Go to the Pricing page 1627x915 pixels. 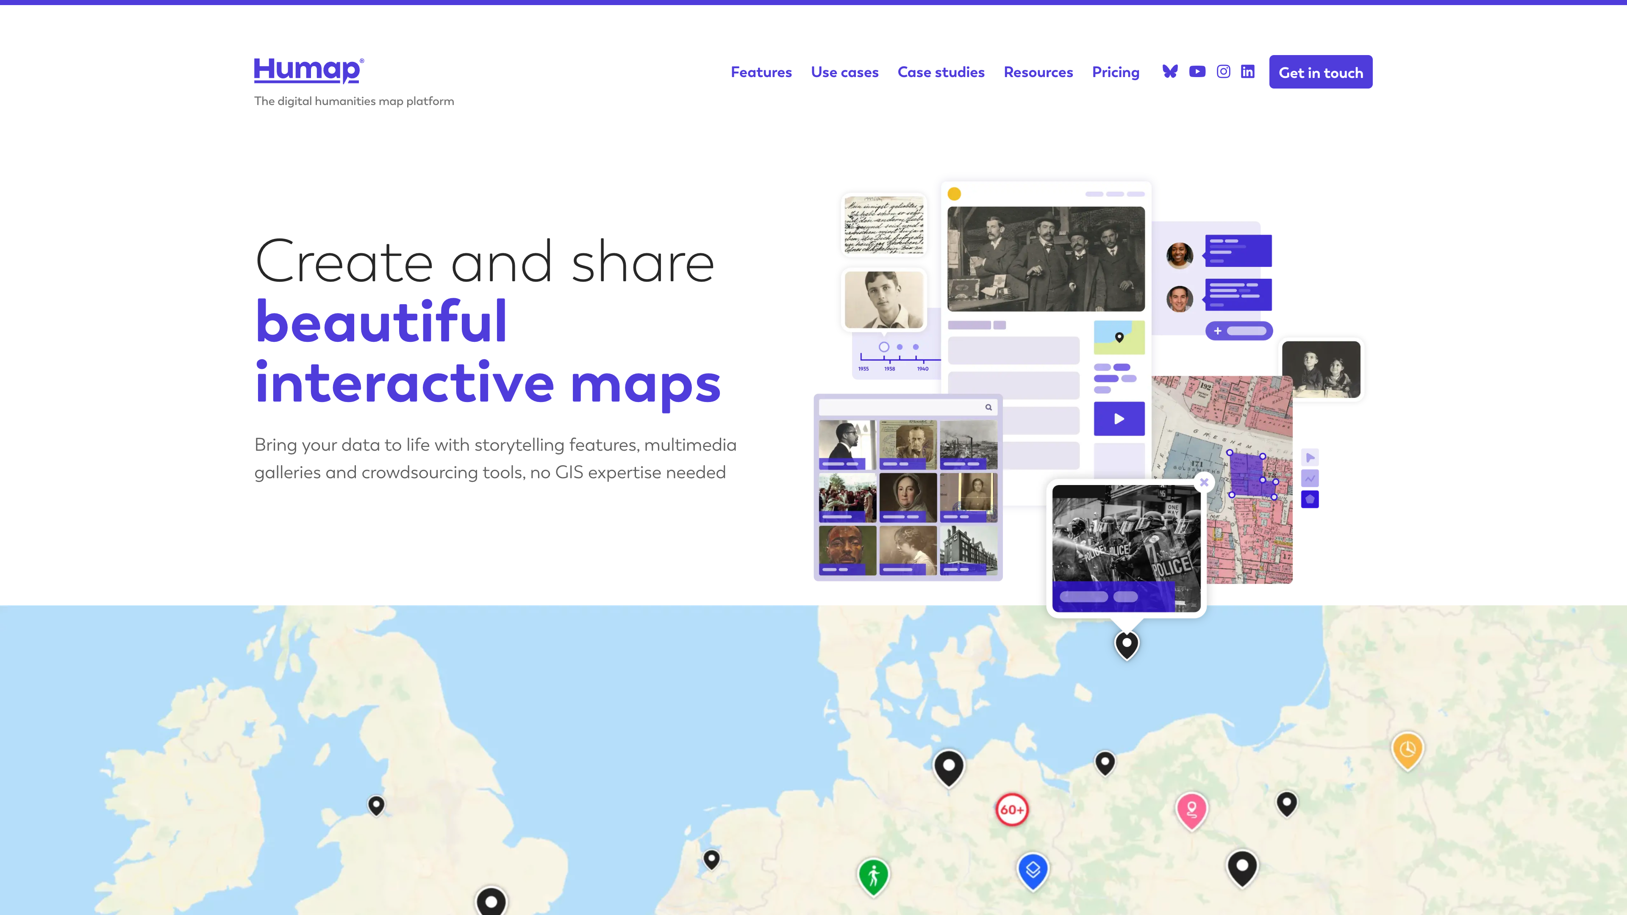pos(1116,72)
